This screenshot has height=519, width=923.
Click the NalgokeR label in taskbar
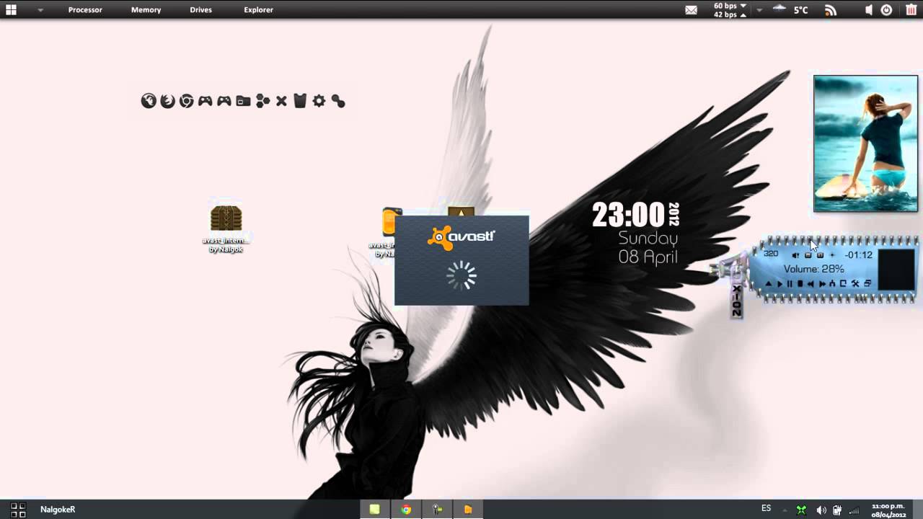click(x=58, y=509)
